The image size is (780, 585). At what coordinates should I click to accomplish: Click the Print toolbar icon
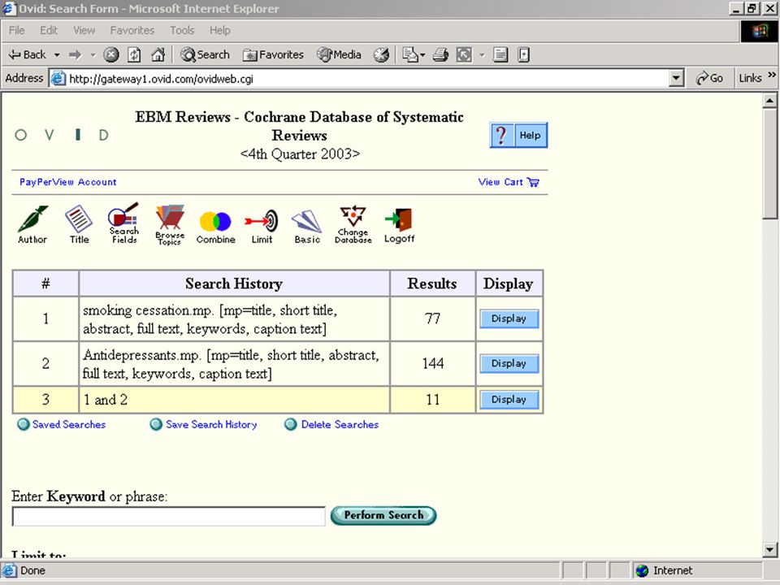440,54
